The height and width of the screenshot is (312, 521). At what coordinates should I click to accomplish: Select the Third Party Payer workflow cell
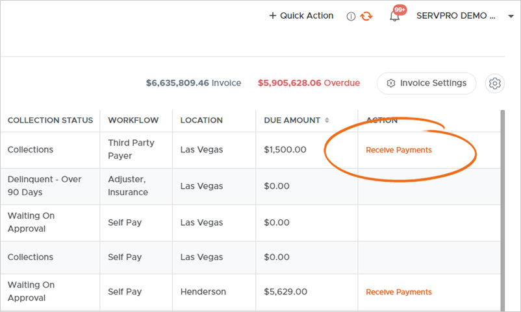(x=131, y=149)
